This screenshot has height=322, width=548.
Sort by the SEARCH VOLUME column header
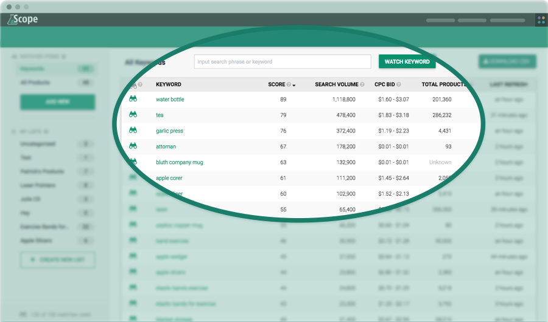tap(337, 84)
